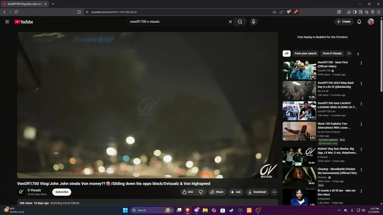Click the #trending hashtag
This screenshot has height=215, width=383.
56,203
